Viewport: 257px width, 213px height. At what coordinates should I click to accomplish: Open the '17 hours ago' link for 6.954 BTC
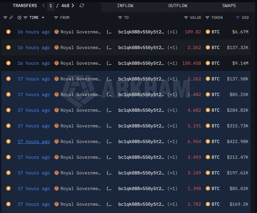tap(34, 142)
